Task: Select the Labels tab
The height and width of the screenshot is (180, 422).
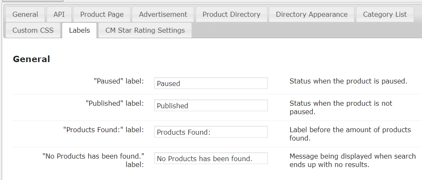Action: (x=79, y=30)
